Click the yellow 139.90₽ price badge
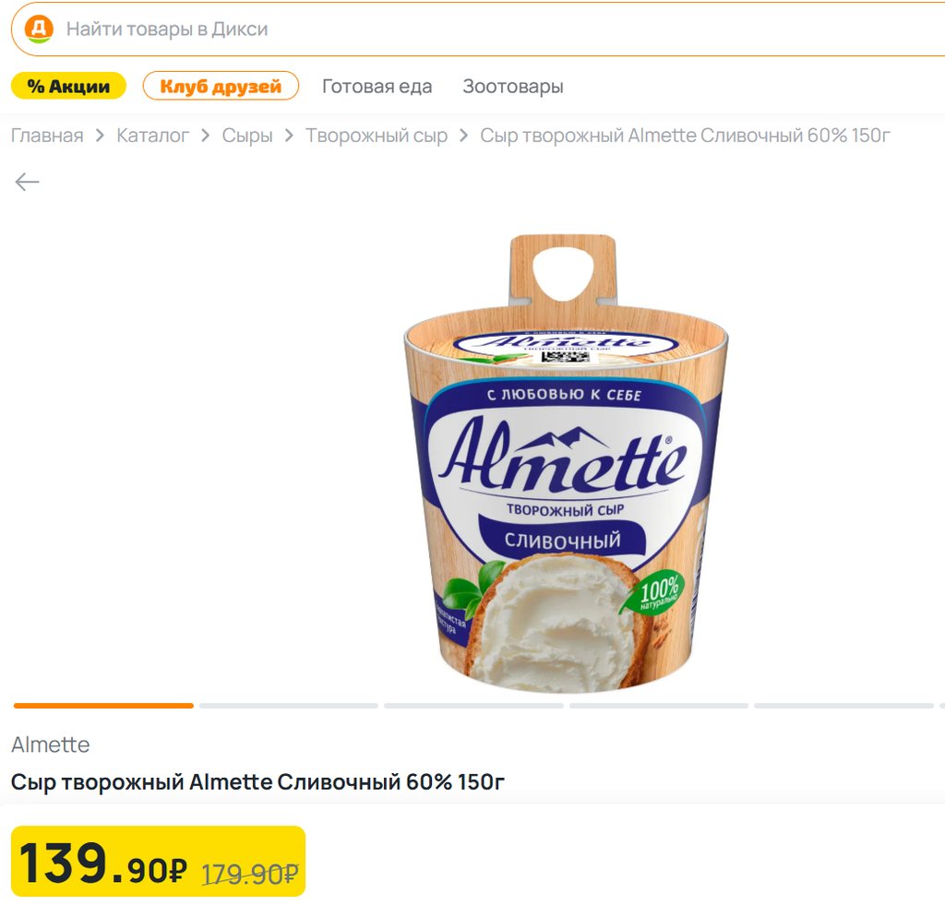Screen dimensions: 945x905 [158, 862]
